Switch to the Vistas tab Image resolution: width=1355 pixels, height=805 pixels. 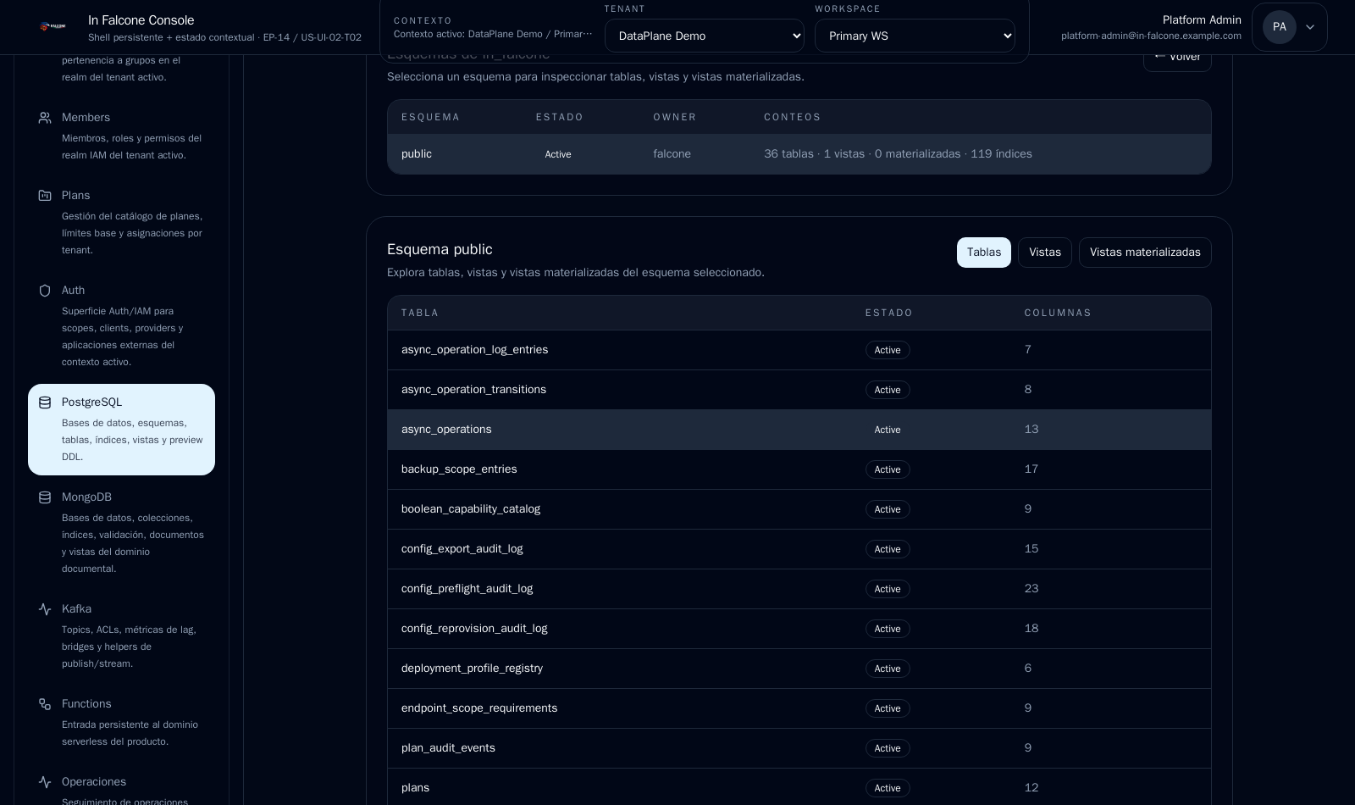point(1045,253)
